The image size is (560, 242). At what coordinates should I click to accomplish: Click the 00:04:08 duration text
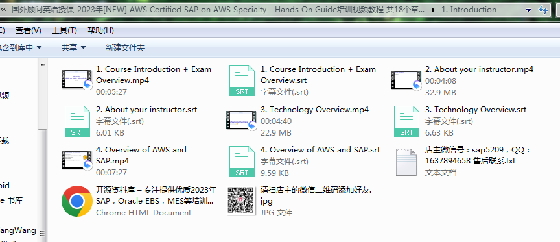pos(441,81)
